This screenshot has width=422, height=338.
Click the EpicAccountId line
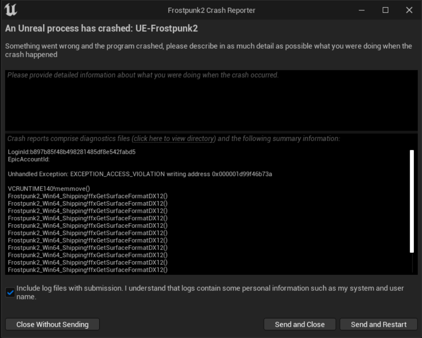tap(29, 159)
